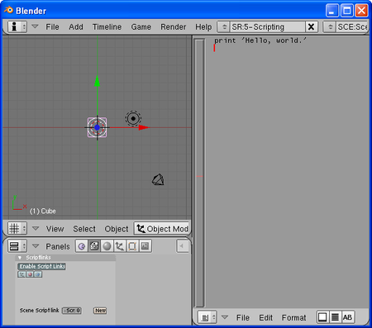Open the Panels menu
Viewport: 372px width, 328px height.
click(x=58, y=246)
